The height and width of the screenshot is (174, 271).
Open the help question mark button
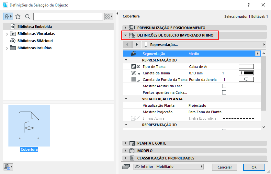249,5
